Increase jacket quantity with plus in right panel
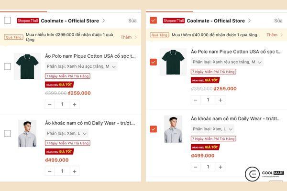Image resolution: width=287 pixels, height=191 pixels. click(221, 167)
